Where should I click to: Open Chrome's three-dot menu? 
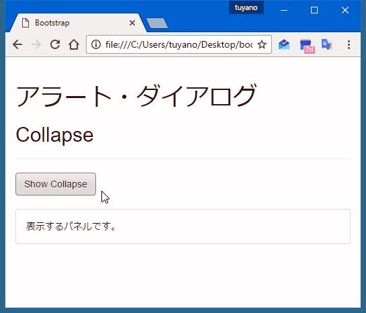tap(349, 44)
